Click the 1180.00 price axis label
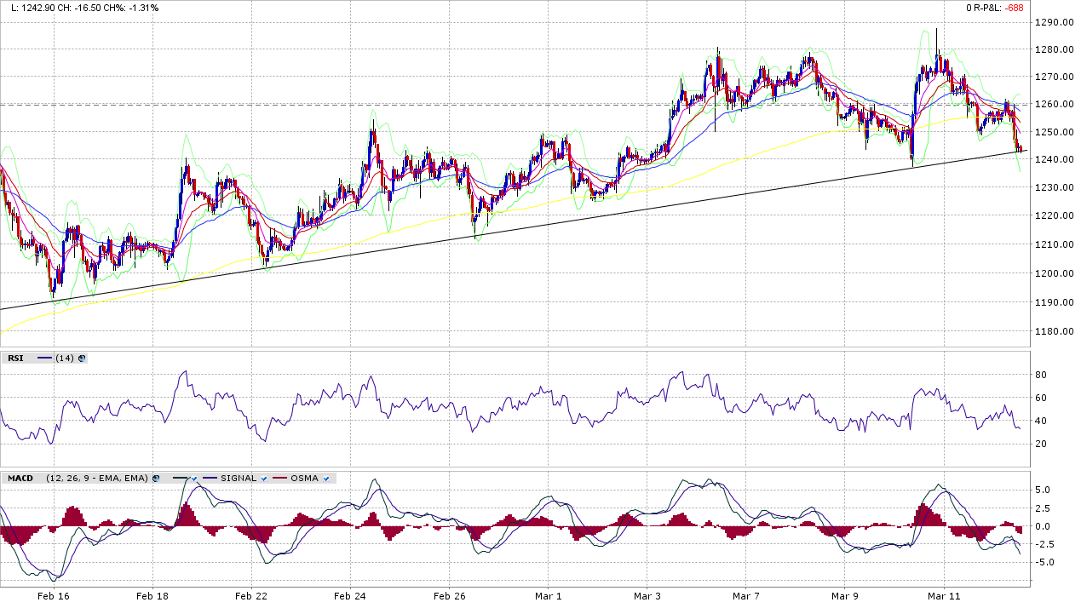The image size is (1081, 608). coord(1055,331)
